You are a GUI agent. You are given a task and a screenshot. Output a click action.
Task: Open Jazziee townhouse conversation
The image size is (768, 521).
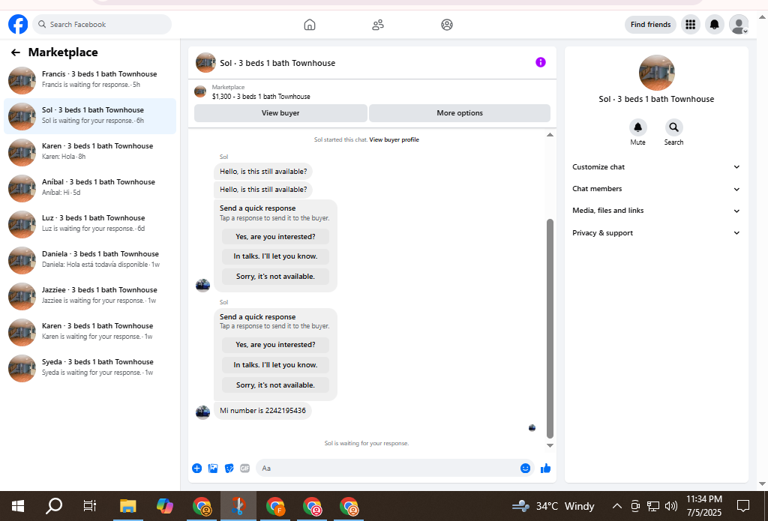tap(90, 296)
